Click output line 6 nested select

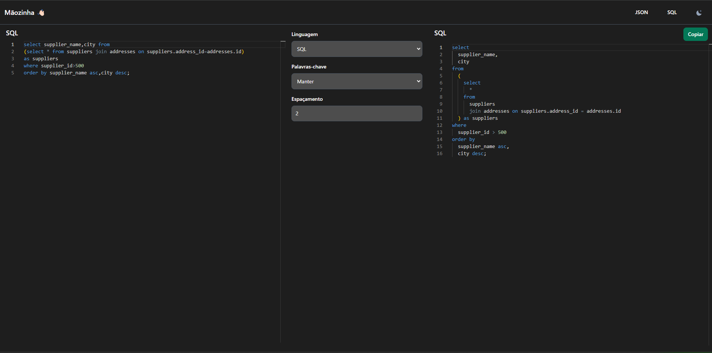pos(472,83)
